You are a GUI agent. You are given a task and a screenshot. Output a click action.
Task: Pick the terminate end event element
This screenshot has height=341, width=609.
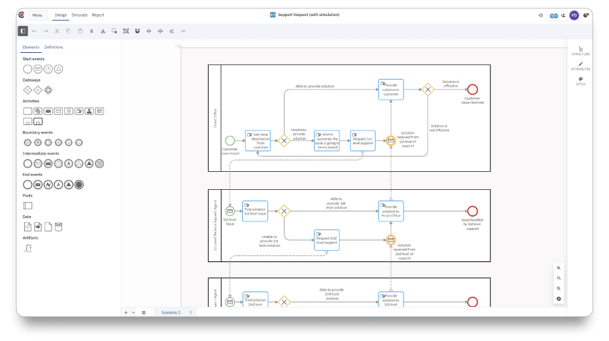coord(79,185)
